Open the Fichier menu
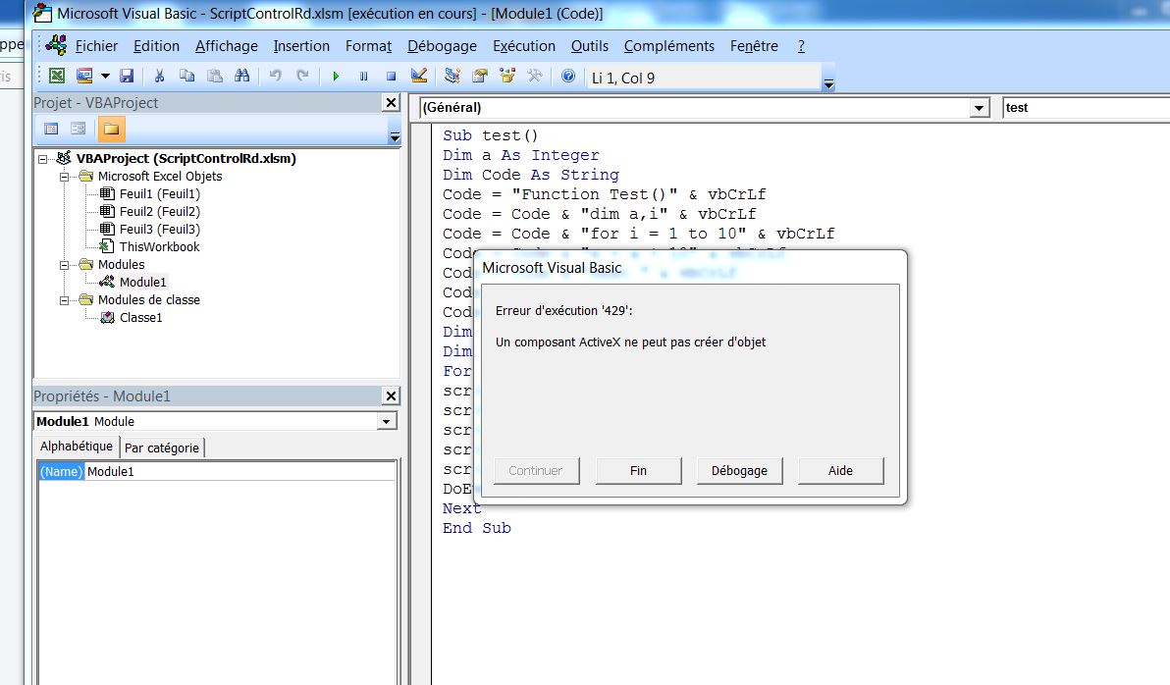Viewport: 1170px width, 685px height. (x=96, y=46)
